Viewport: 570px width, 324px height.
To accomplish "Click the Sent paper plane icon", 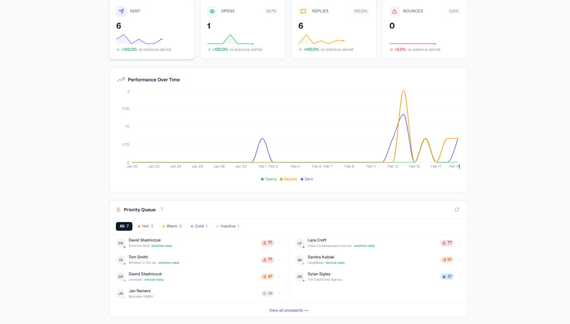I will (120, 11).
